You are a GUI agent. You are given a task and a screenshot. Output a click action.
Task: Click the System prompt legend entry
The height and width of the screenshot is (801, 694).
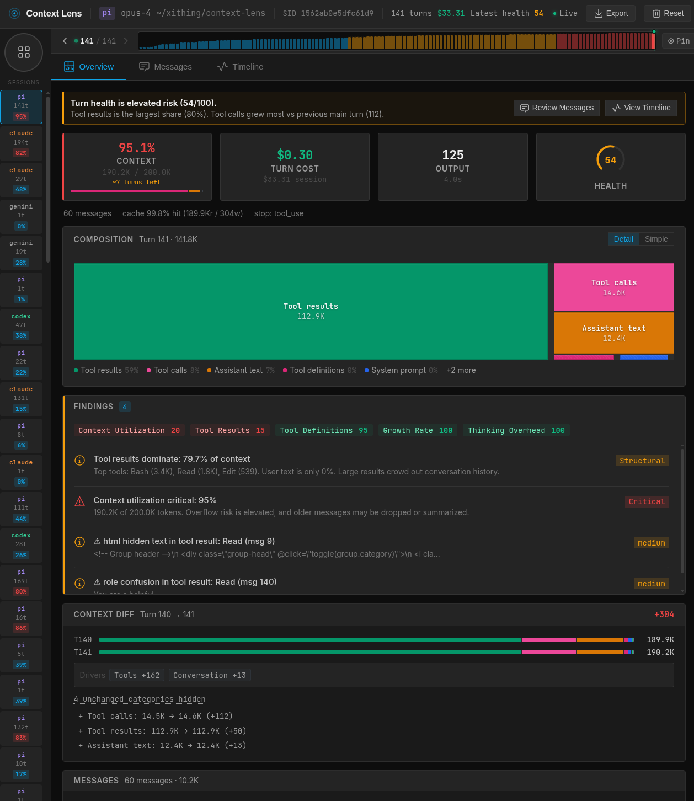click(x=401, y=370)
